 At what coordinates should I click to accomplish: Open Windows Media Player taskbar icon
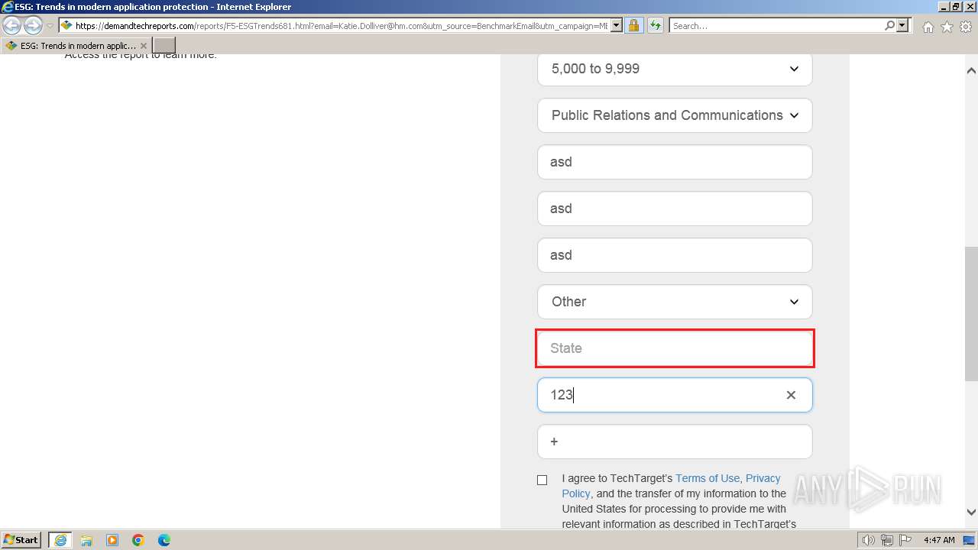click(112, 540)
